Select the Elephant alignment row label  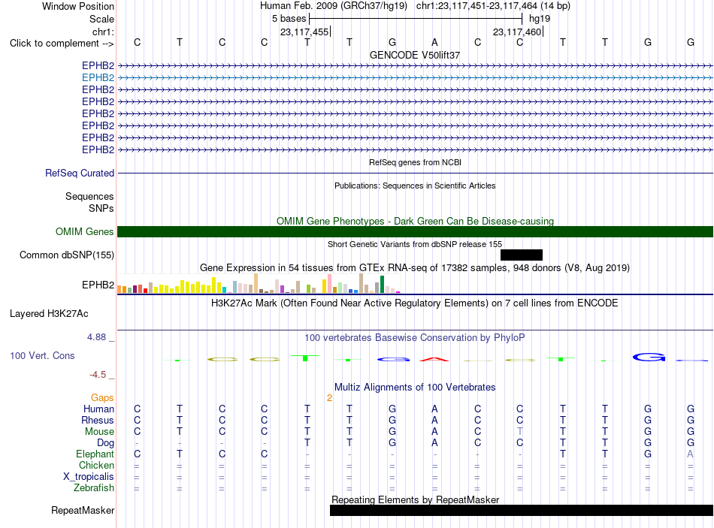coord(95,454)
